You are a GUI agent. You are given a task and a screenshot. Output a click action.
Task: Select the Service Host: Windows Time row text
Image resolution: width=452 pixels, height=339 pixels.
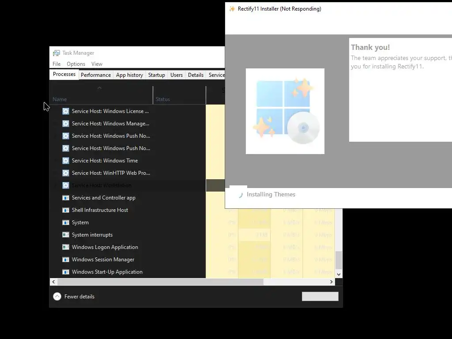[105, 161]
